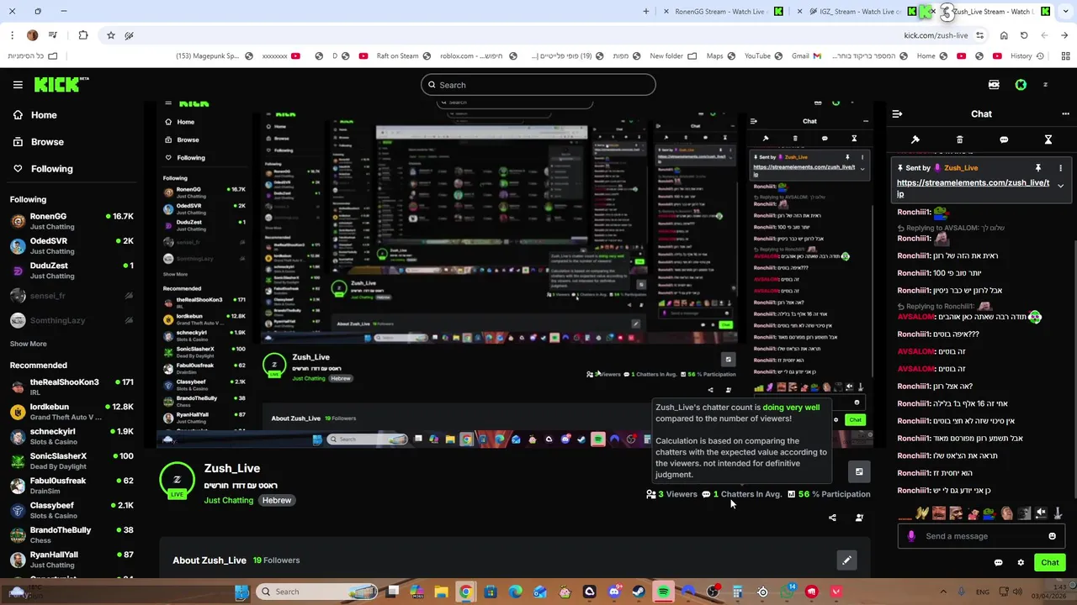Switch to the IGZ_ Stream browser tab
Viewport: 1077px width, 605px height.
(x=857, y=12)
